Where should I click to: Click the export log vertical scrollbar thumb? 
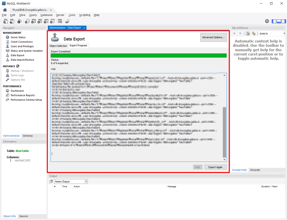click(224, 132)
